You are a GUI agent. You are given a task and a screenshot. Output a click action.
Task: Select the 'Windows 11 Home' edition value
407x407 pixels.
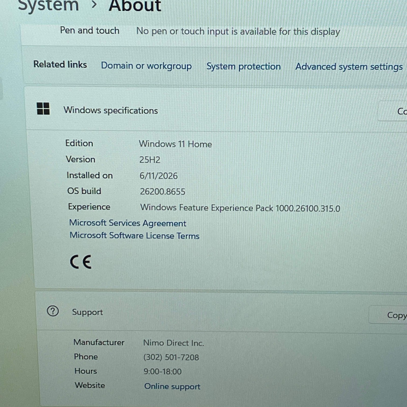(x=175, y=144)
